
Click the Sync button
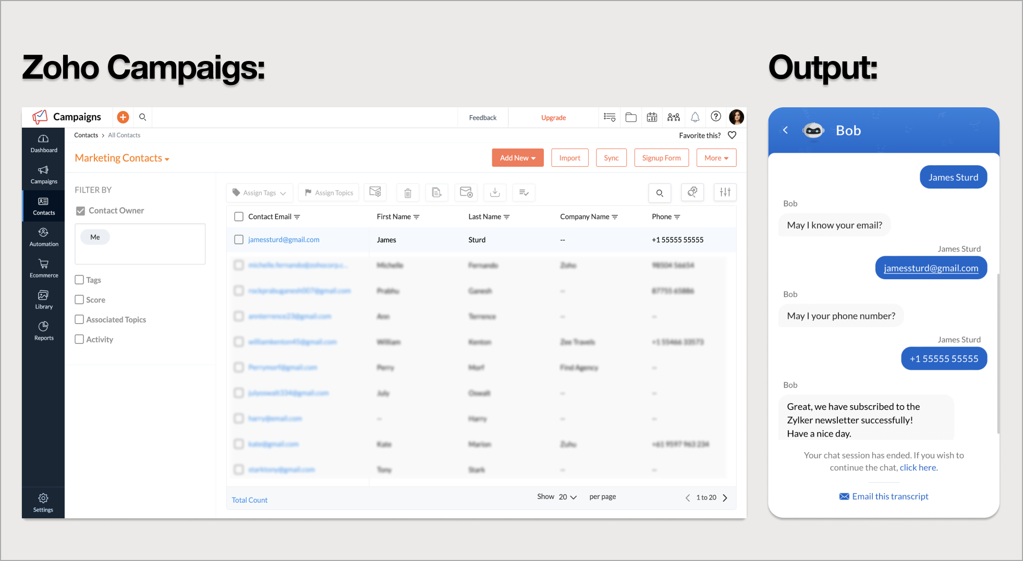coord(611,158)
